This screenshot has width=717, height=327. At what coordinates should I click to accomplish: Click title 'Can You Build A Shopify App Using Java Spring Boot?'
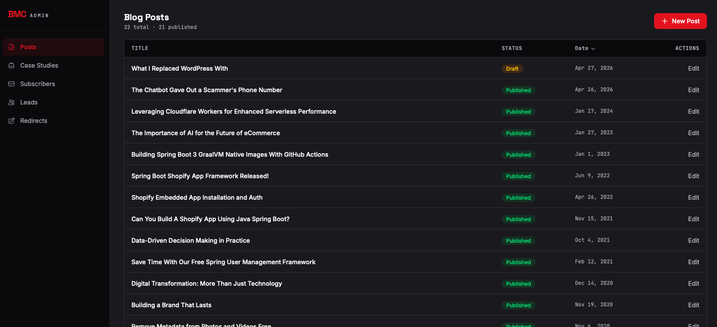pyautogui.click(x=210, y=219)
